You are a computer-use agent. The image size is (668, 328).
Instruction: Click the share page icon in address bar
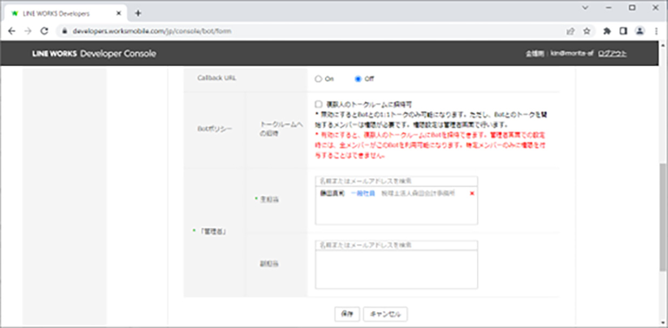click(570, 31)
